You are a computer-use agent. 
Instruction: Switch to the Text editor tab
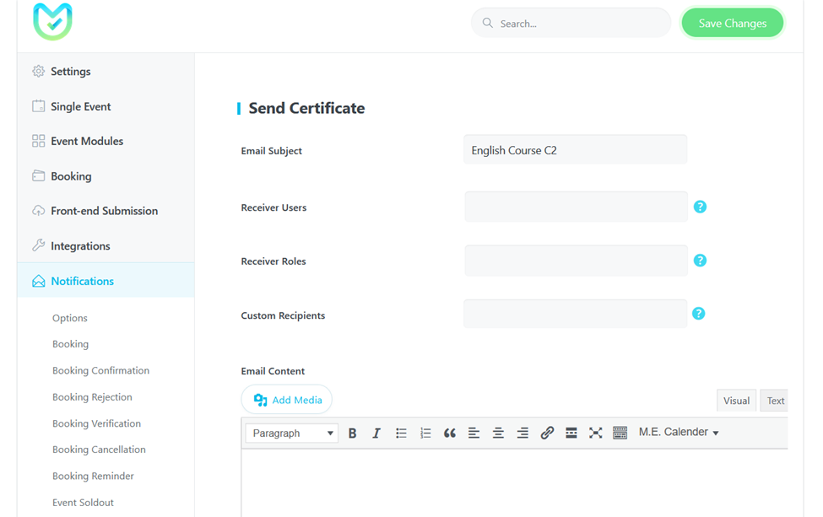click(x=775, y=401)
